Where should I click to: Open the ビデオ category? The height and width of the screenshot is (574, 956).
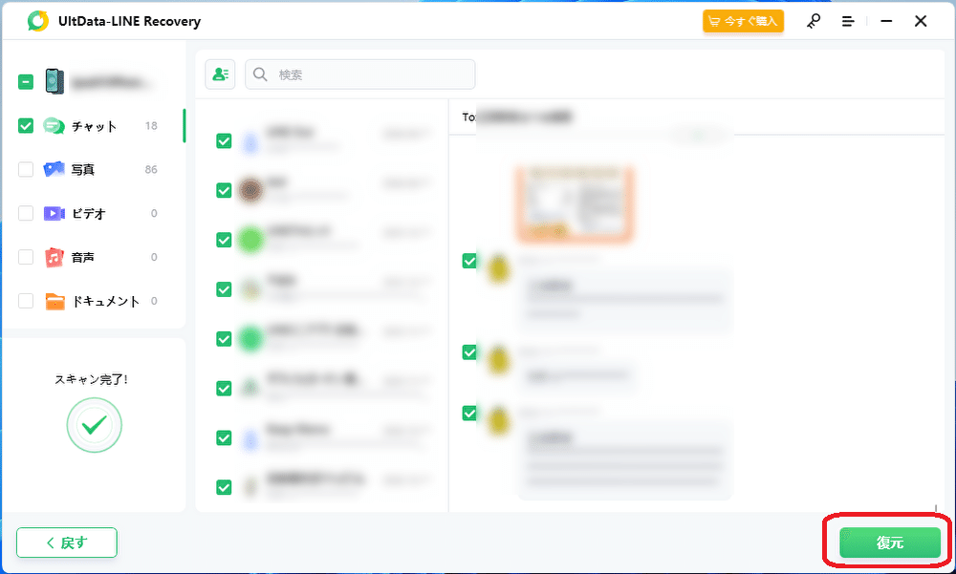pyautogui.click(x=88, y=213)
